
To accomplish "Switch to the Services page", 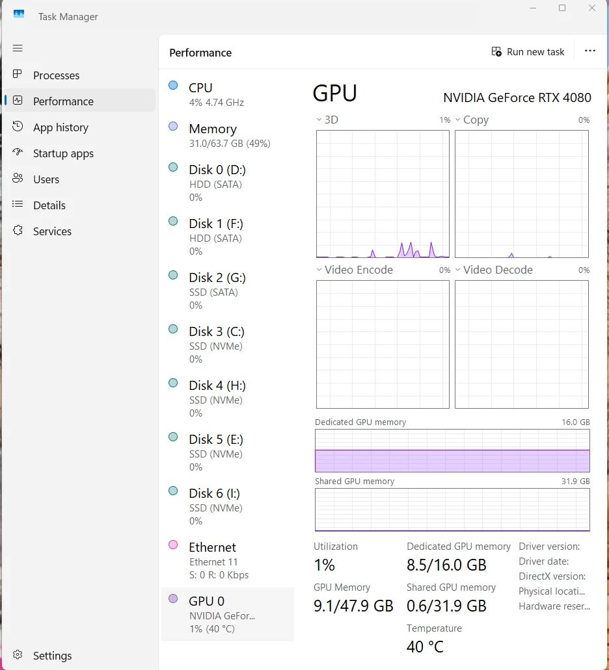I will 81,231.
